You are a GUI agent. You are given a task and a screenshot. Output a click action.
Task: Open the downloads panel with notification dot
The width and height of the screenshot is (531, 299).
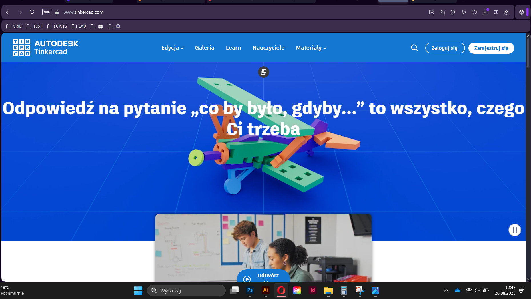[x=485, y=12]
